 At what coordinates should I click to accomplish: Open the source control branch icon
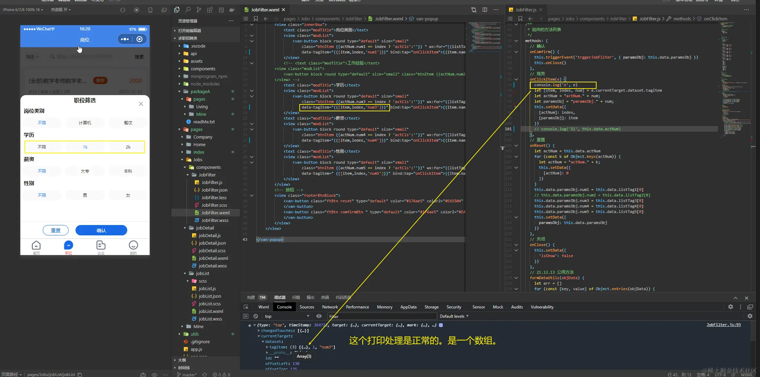(x=199, y=10)
